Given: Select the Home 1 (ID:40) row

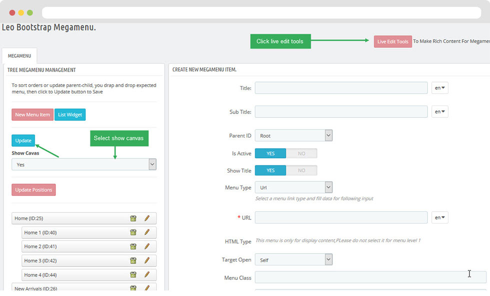Looking at the screenshot, I should click(x=89, y=232).
